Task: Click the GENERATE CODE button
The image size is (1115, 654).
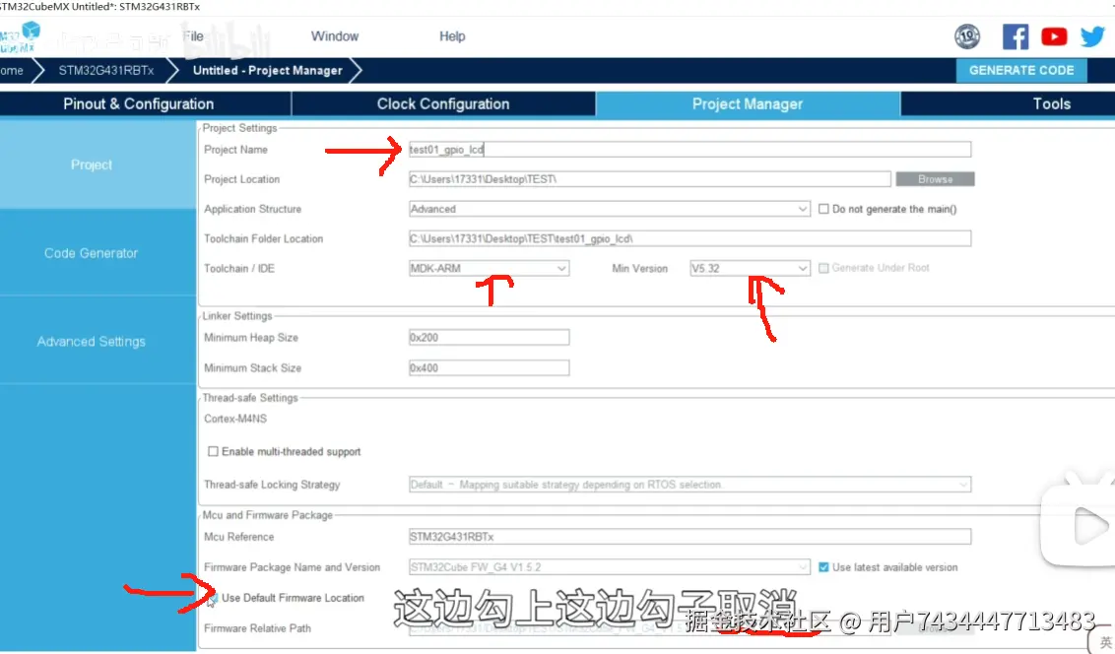Action: [1021, 70]
